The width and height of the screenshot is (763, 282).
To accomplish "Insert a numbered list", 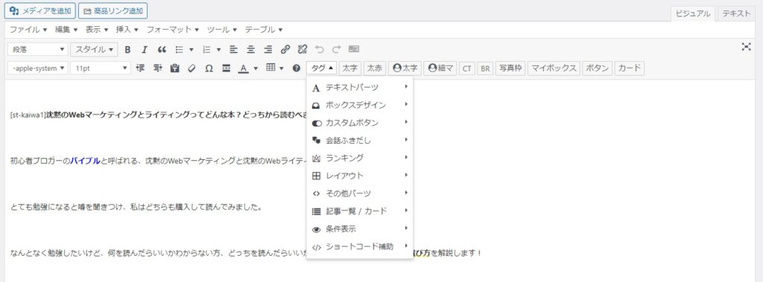I will [x=206, y=50].
